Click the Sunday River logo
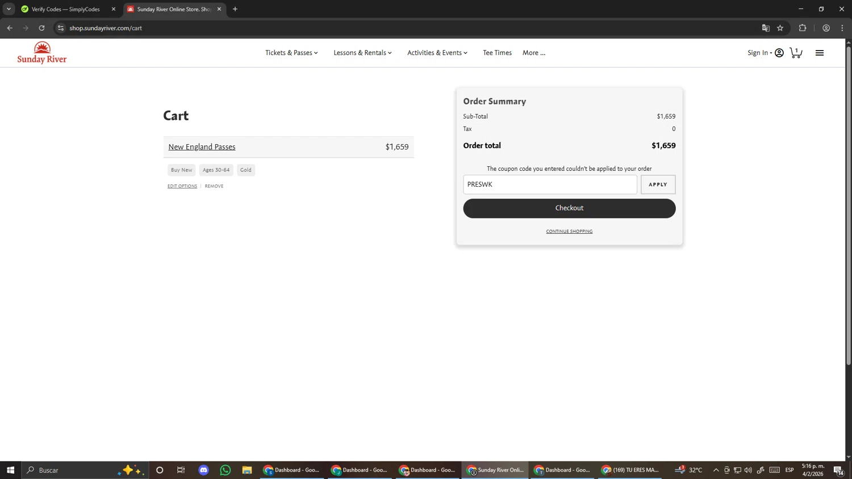The width and height of the screenshot is (852, 479). (42, 53)
